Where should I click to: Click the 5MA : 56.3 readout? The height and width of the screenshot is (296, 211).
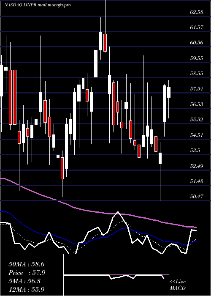tap(25, 281)
